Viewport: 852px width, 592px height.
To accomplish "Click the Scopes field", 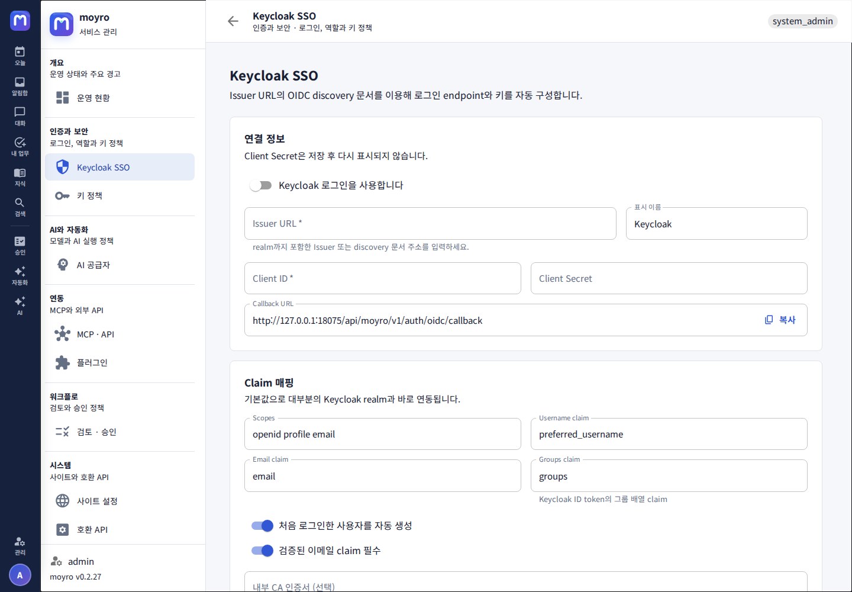I will pos(382,434).
